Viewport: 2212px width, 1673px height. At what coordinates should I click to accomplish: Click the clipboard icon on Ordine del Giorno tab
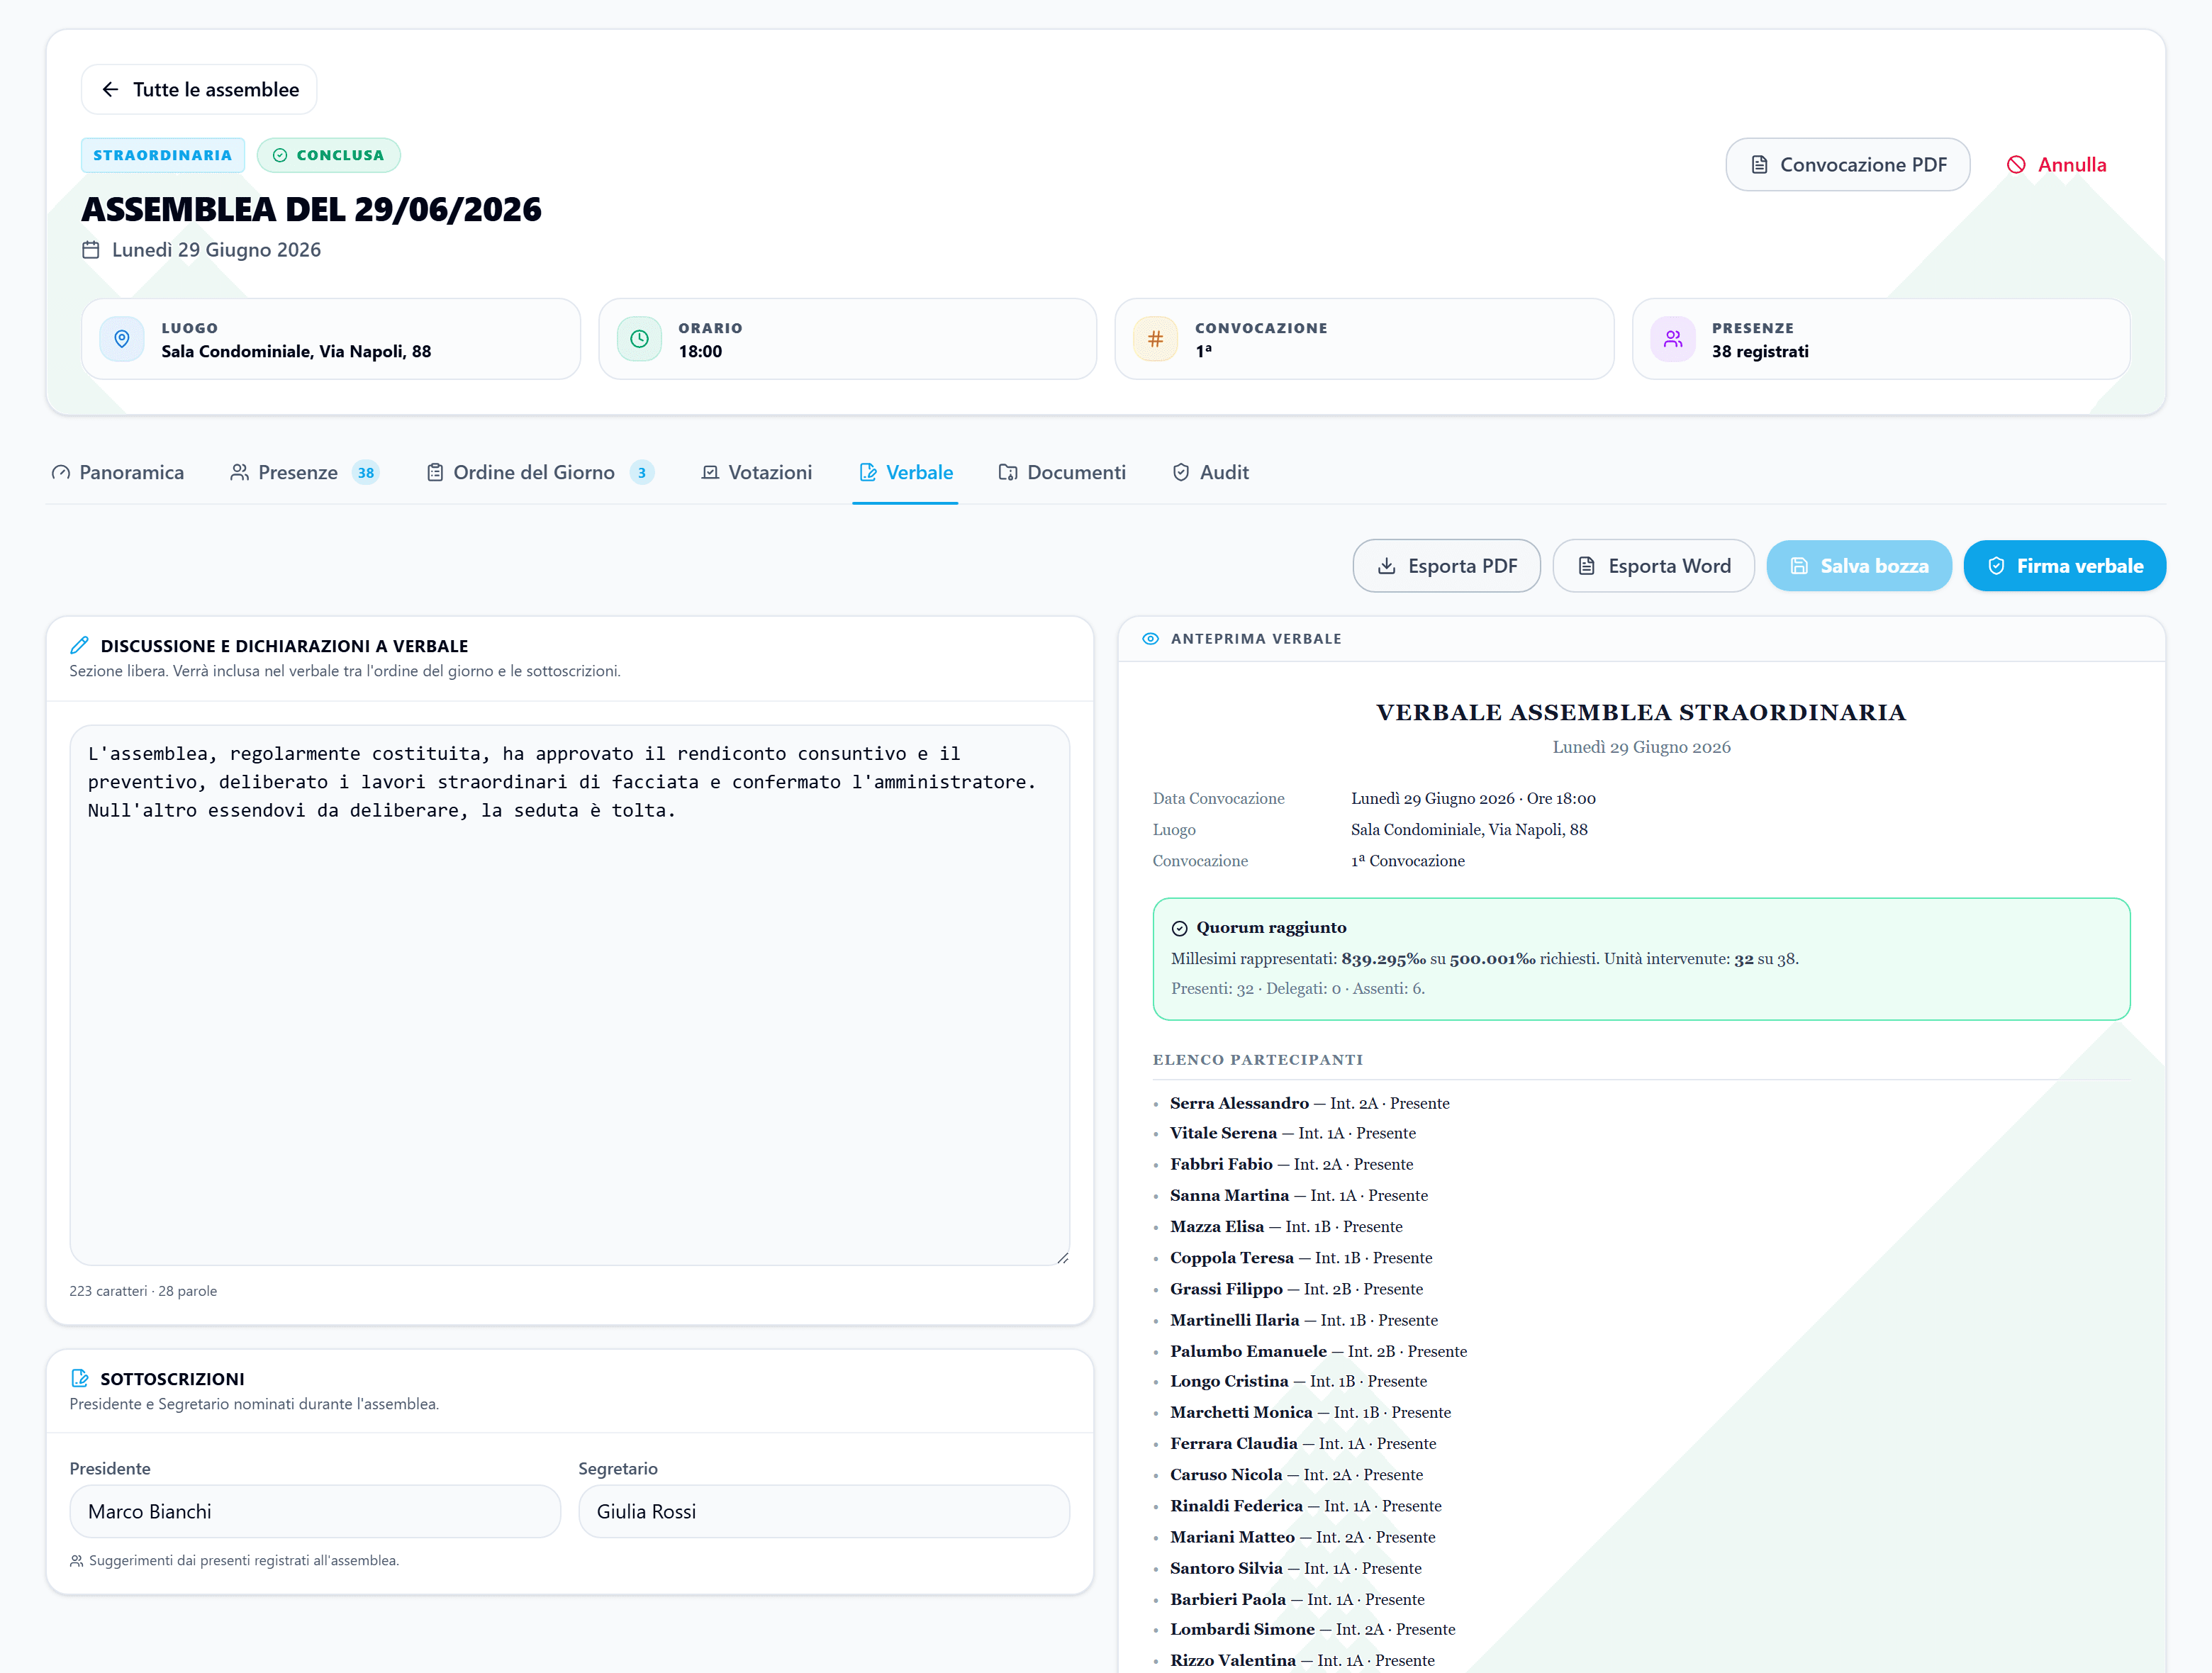click(x=435, y=472)
